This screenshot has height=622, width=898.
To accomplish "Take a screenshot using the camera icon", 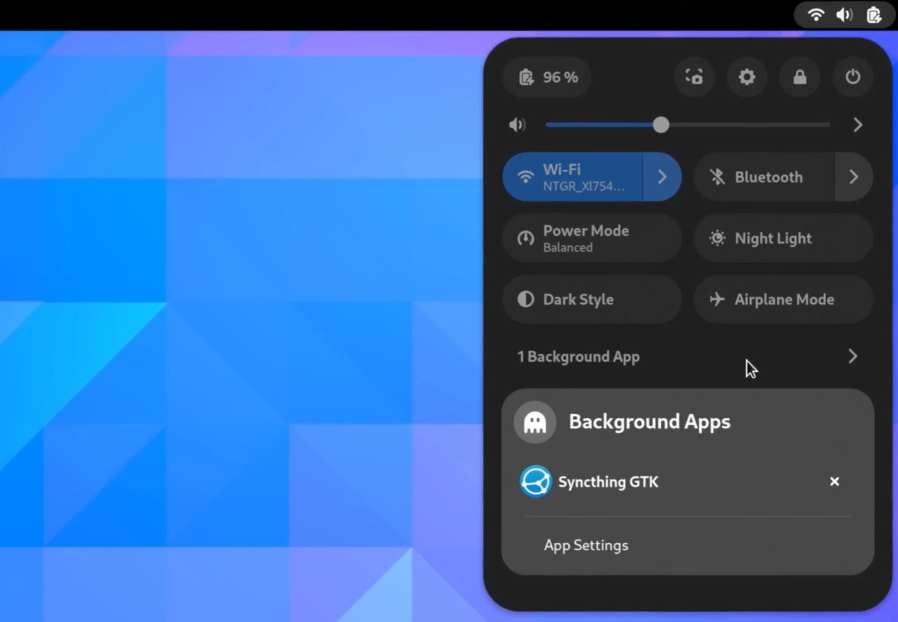I will [694, 77].
